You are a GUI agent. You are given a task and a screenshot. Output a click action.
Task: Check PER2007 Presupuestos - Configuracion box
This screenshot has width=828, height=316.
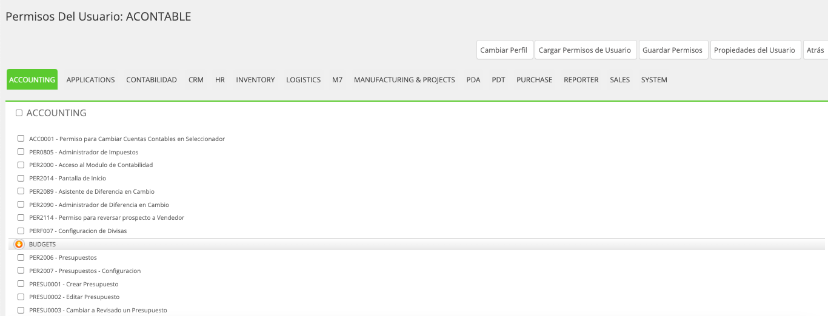tap(21, 271)
